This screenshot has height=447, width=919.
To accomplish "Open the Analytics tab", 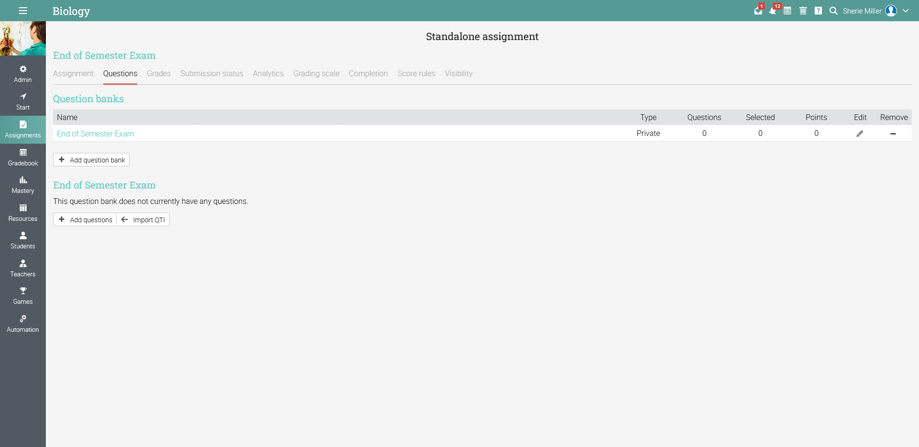I will [x=268, y=73].
